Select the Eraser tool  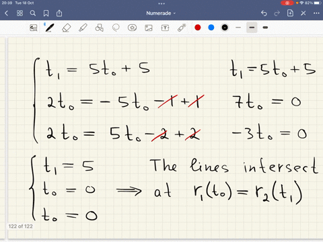[67, 28]
